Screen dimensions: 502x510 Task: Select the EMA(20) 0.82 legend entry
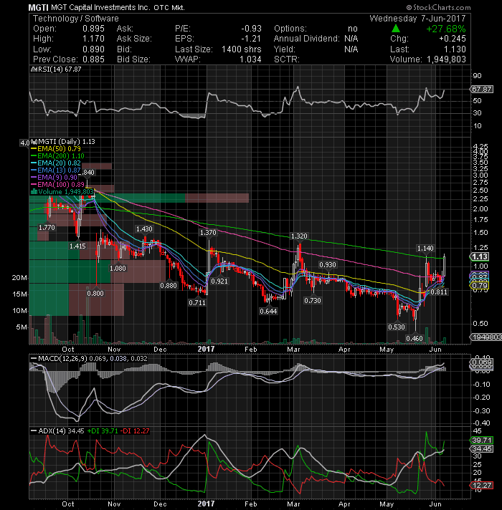56,163
